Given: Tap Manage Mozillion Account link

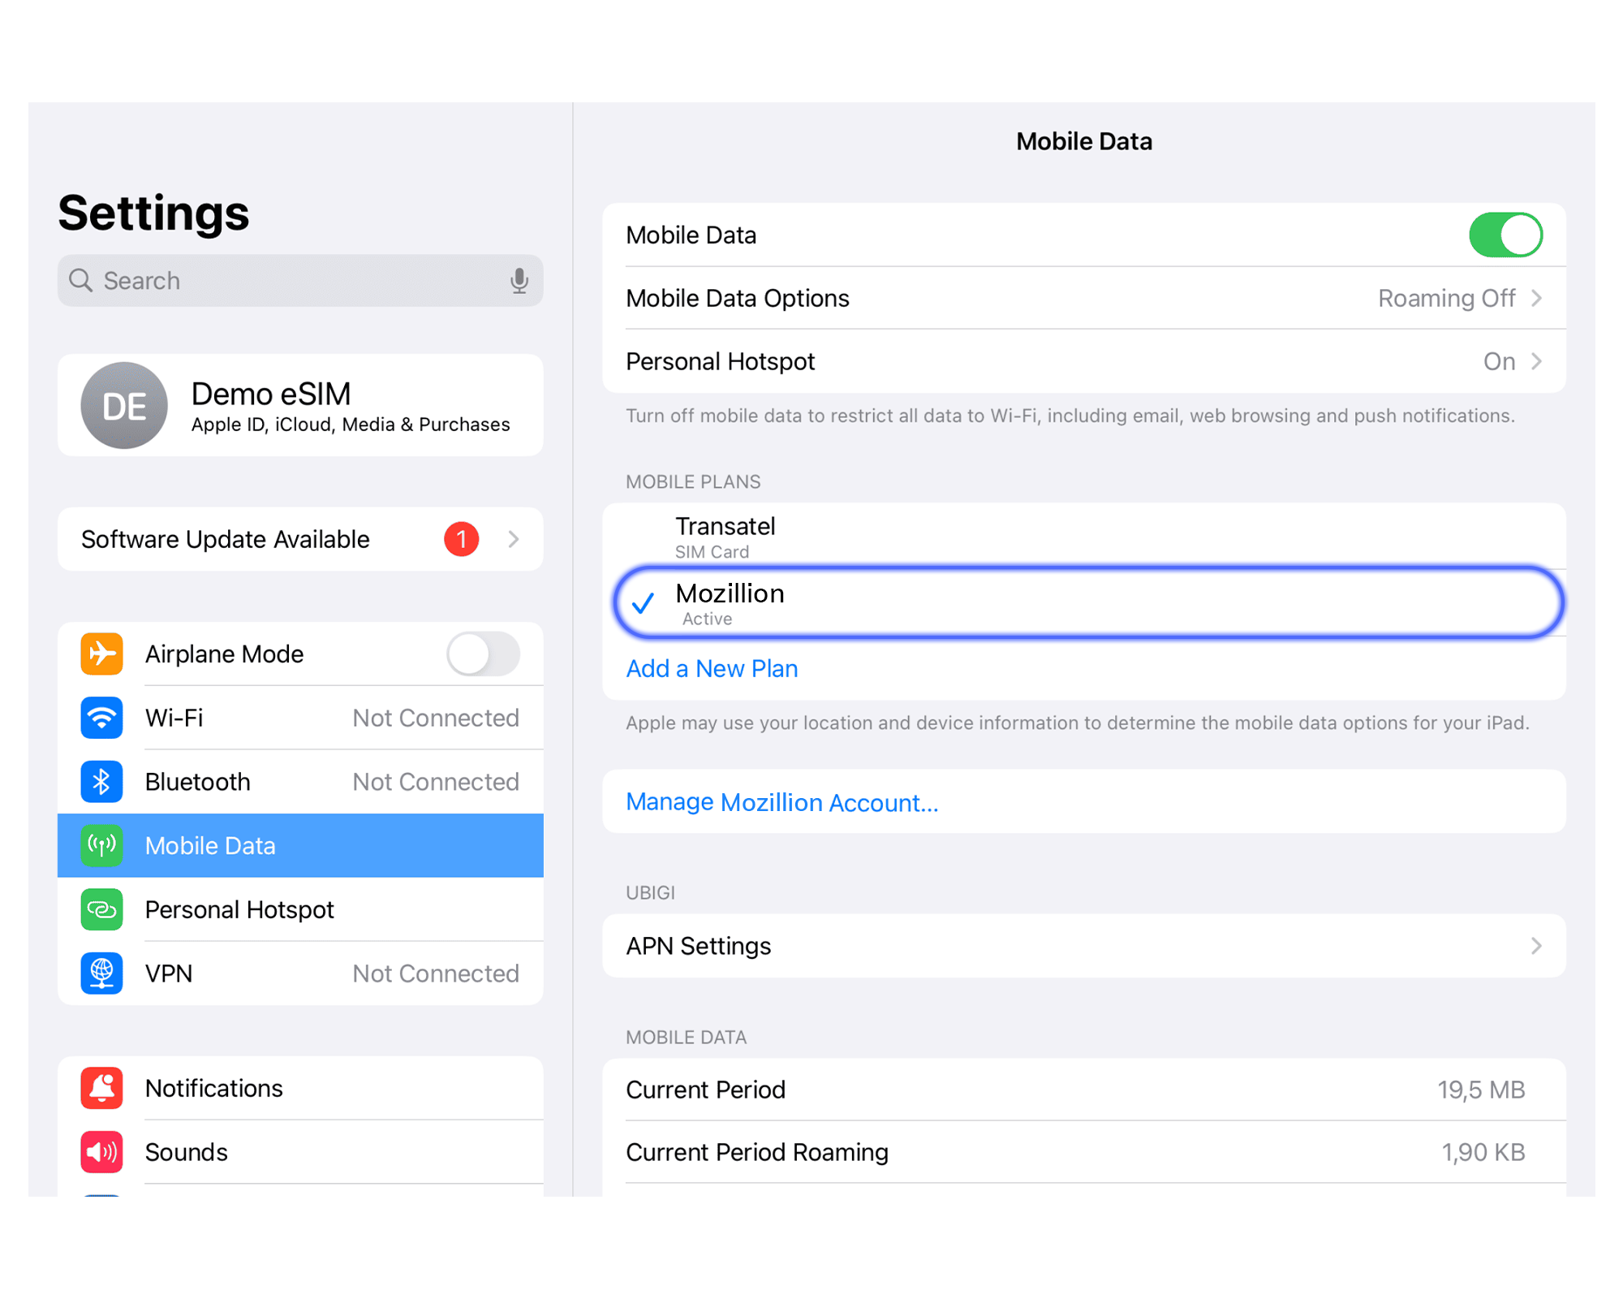Looking at the screenshot, I should tap(781, 802).
